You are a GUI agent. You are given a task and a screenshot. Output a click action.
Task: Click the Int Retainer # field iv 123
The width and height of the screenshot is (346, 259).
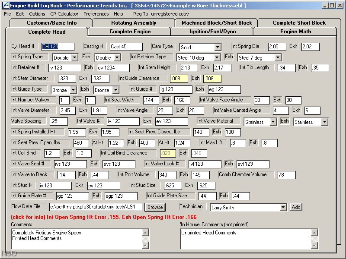65,68
